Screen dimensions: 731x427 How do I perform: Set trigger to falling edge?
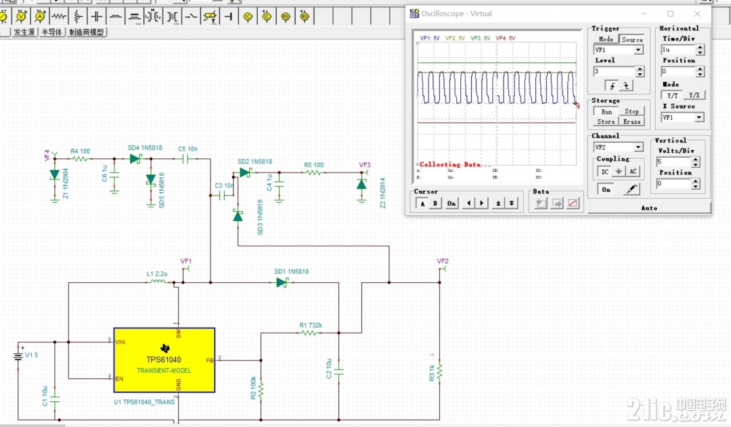pos(626,86)
